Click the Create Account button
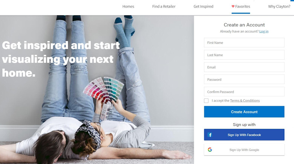This screenshot has height=164, width=294. 244,112
